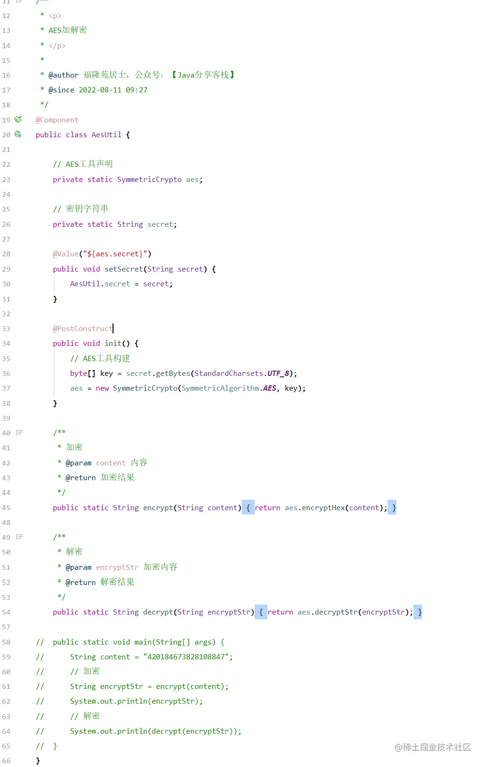Click the encrypt method name declaration
The height and width of the screenshot is (767, 486).
click(x=158, y=508)
